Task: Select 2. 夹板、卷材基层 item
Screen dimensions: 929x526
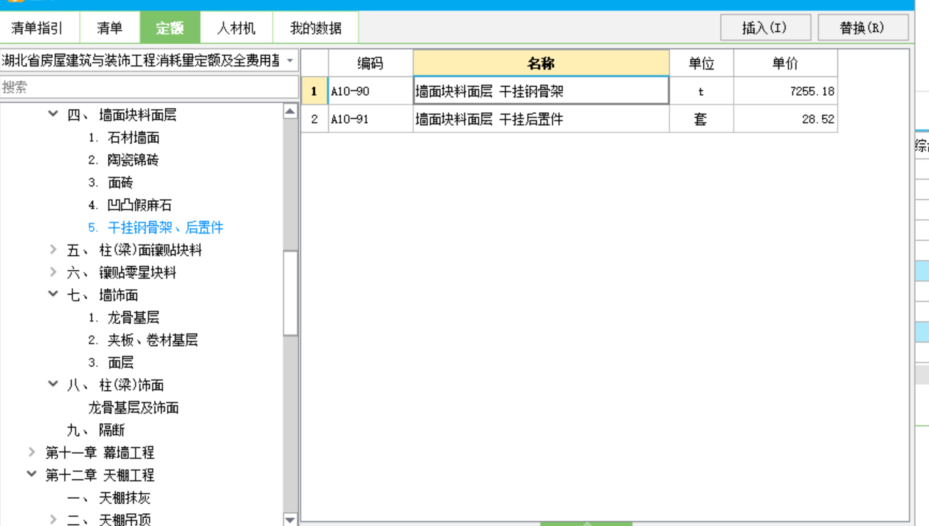Action: pyautogui.click(x=143, y=340)
